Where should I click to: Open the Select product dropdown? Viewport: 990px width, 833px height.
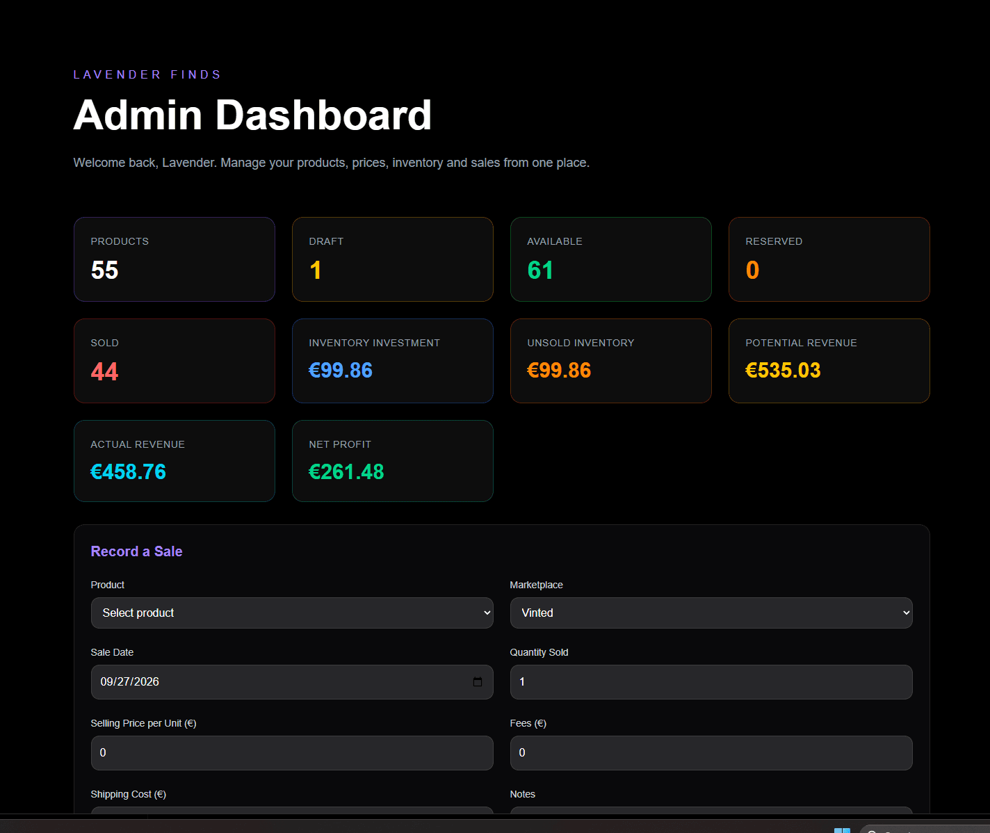[292, 613]
